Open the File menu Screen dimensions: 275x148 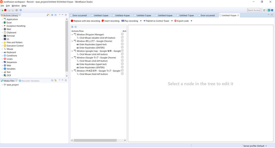(x=2, y=6)
